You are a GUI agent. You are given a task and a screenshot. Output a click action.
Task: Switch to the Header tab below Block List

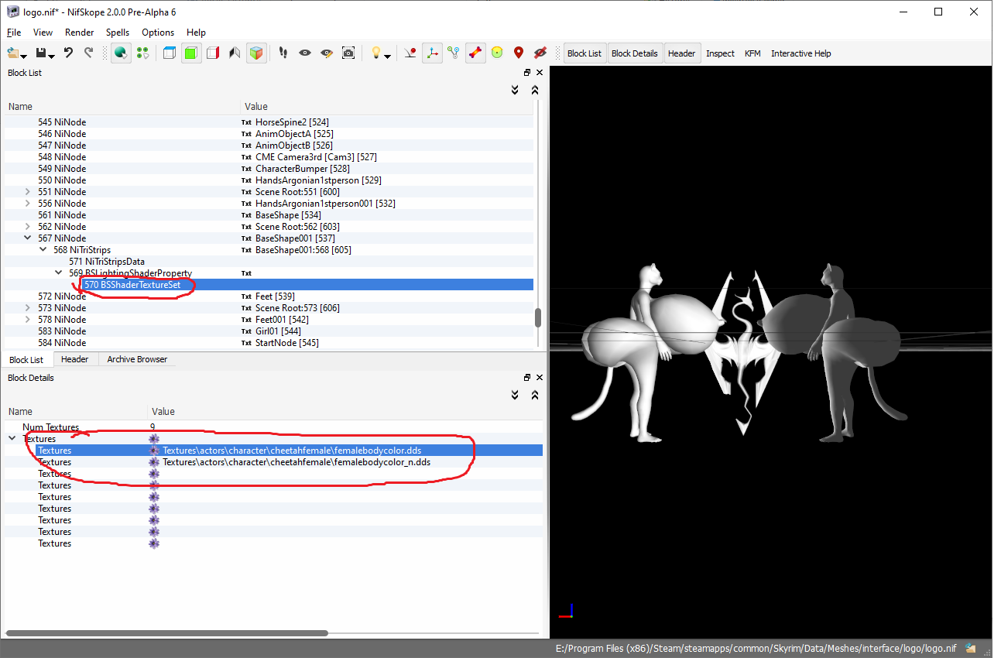75,359
